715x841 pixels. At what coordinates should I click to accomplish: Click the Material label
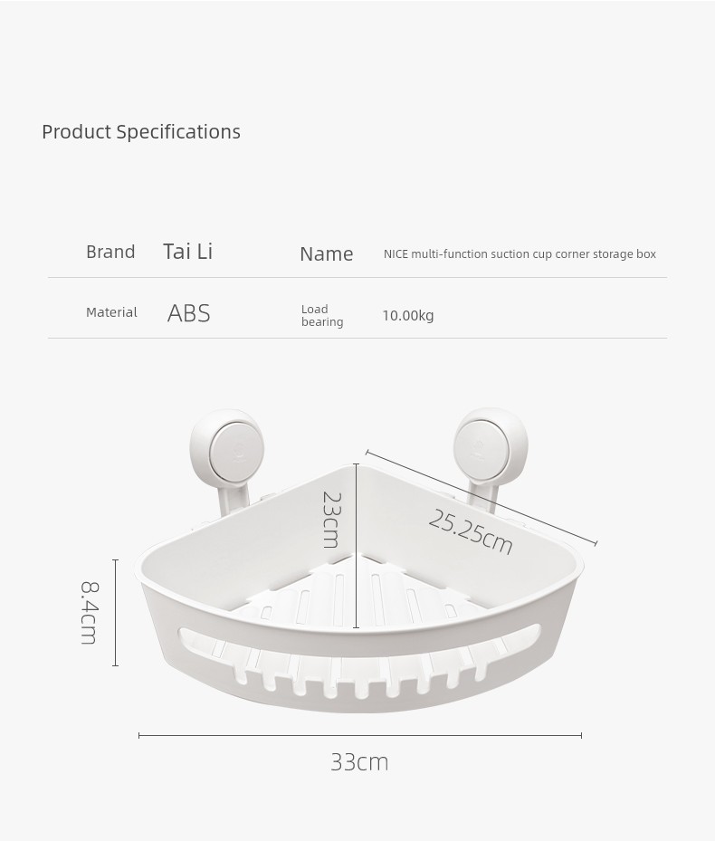pos(111,312)
